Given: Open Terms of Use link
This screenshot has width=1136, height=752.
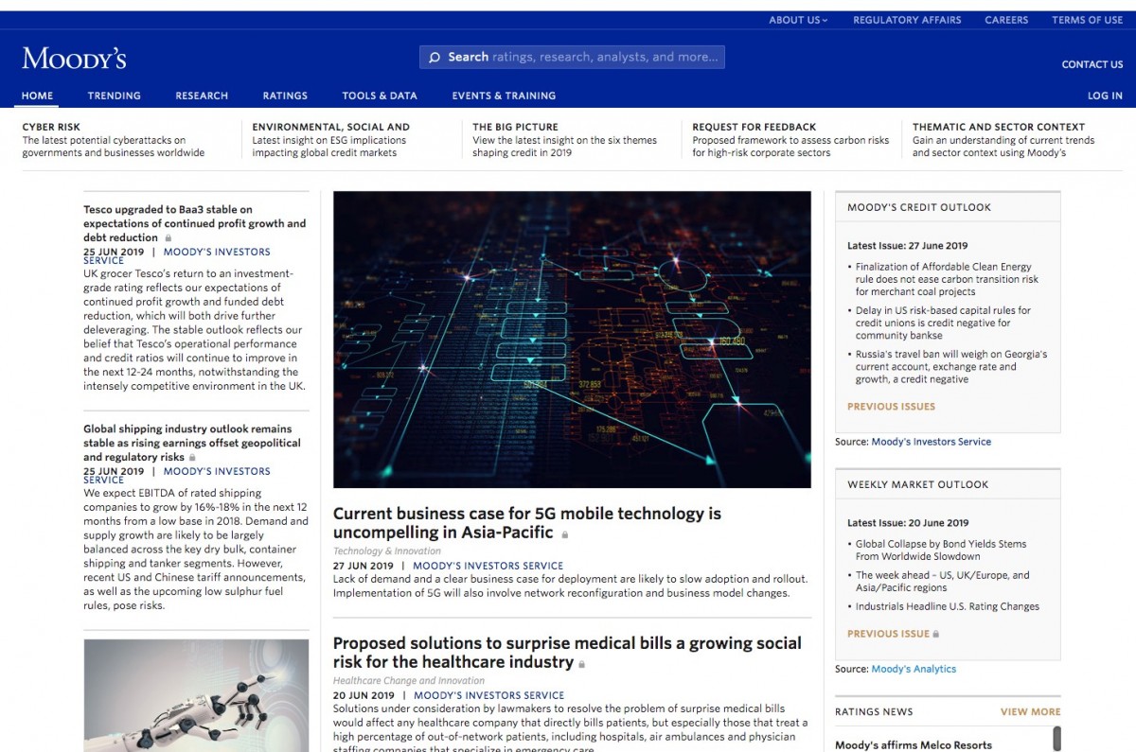Looking at the screenshot, I should pyautogui.click(x=1088, y=20).
